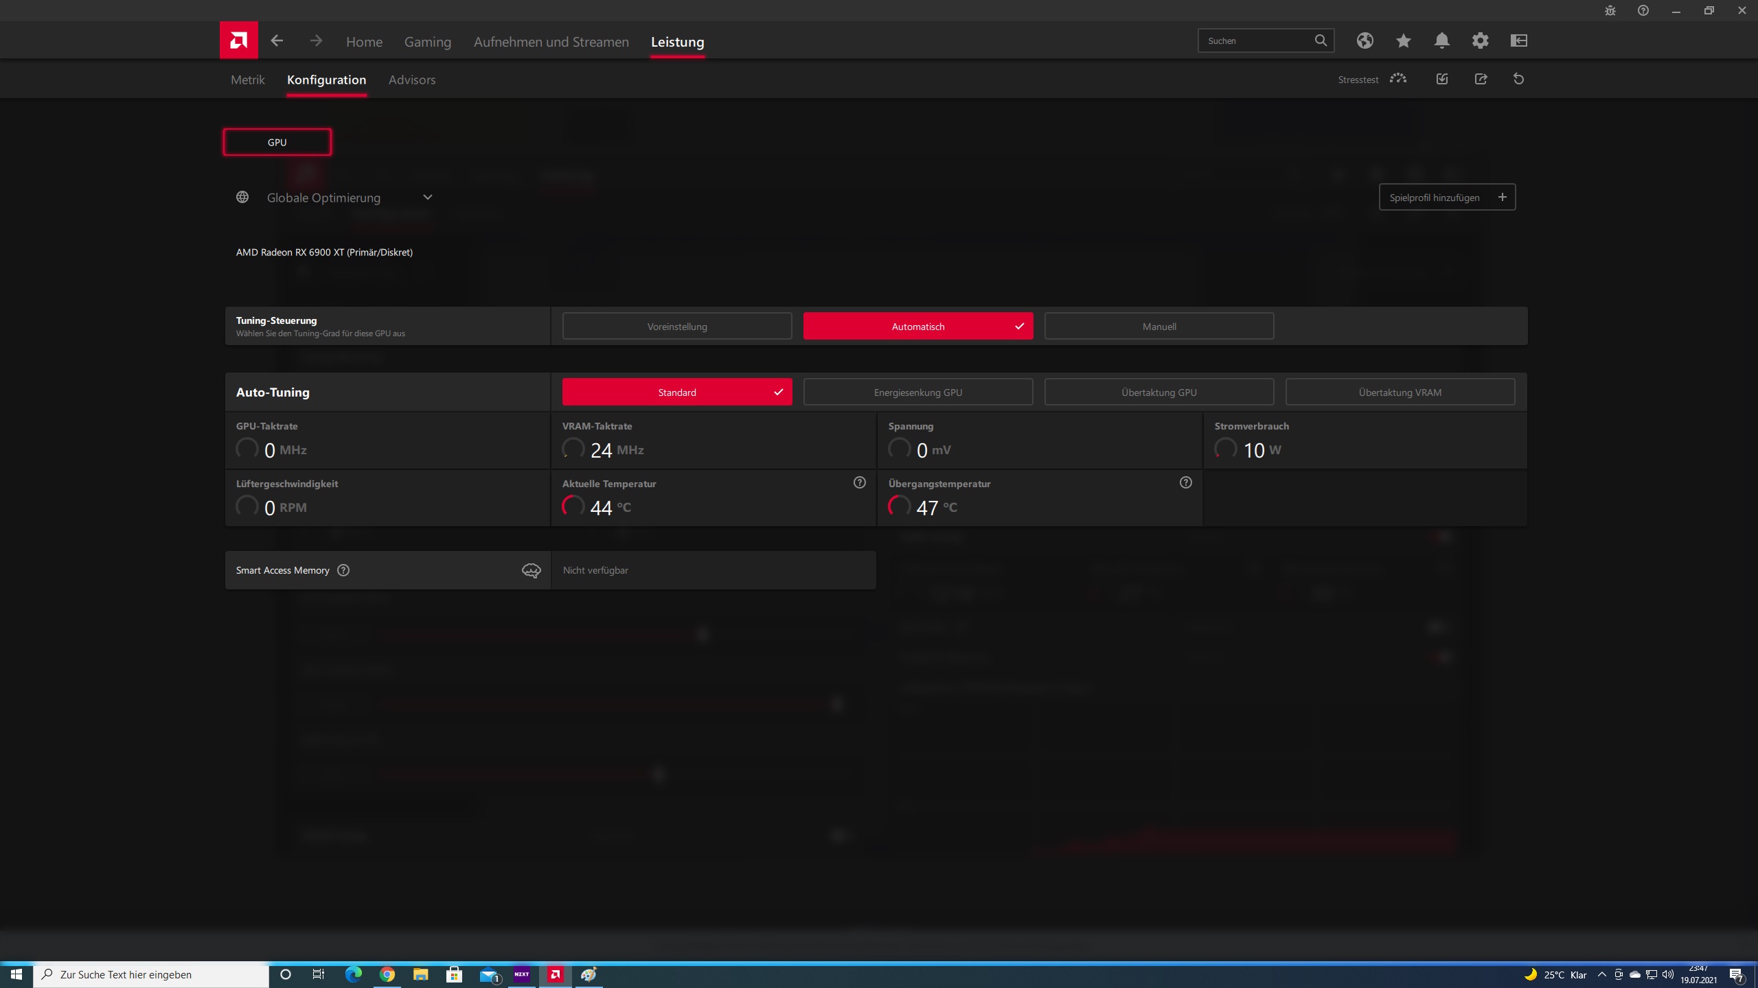This screenshot has height=988, width=1758.
Task: Show info for Aktuelle Temperatur
Action: click(x=860, y=482)
